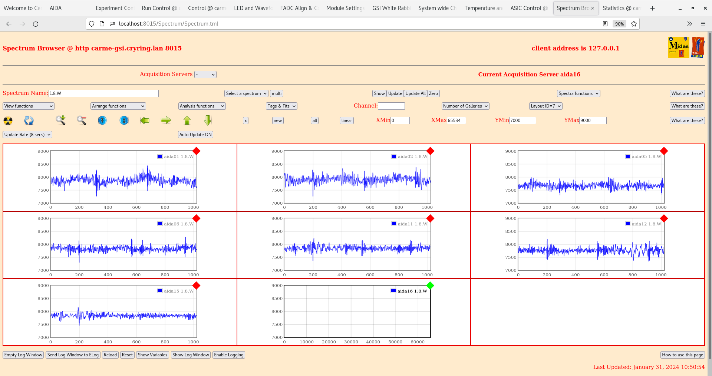Click the blue circle down-arrows icon
The image size is (712, 376).
(102, 120)
